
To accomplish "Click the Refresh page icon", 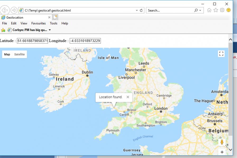I will [141, 10].
